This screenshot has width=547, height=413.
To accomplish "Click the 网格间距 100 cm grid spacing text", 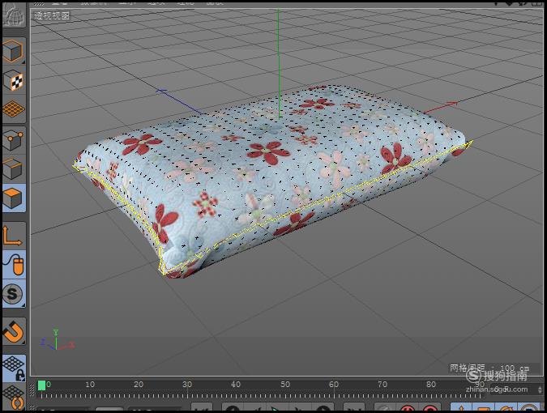I will point(489,368).
